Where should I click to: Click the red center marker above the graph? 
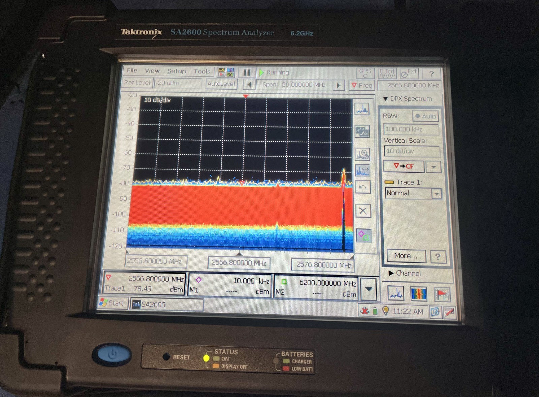(x=246, y=96)
